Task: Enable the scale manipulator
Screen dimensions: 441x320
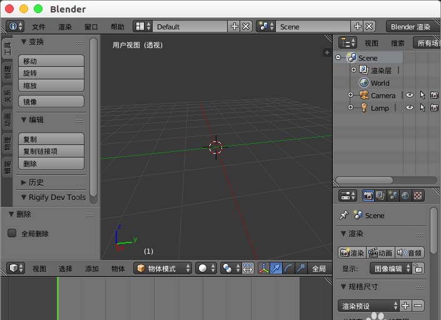Action: pyautogui.click(x=301, y=268)
